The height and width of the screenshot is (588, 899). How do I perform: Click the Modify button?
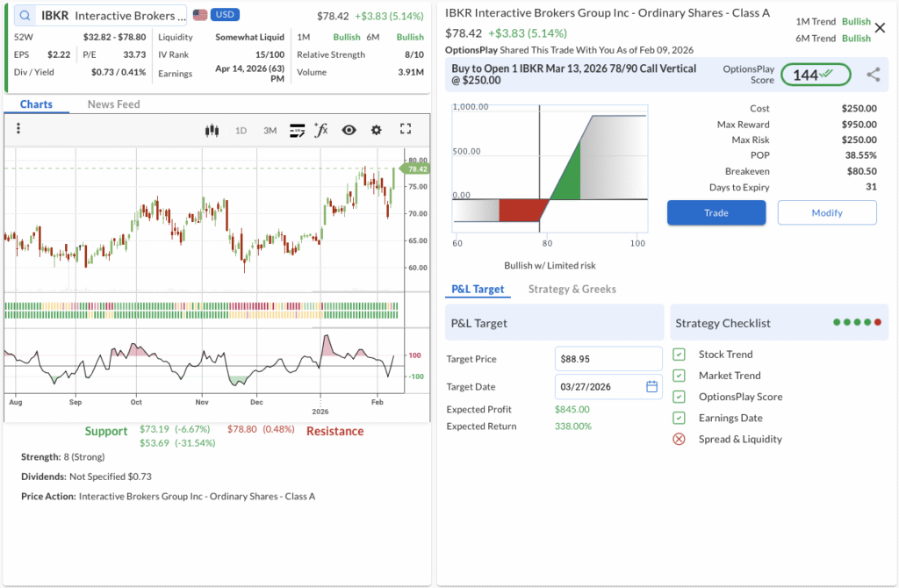[x=826, y=212]
